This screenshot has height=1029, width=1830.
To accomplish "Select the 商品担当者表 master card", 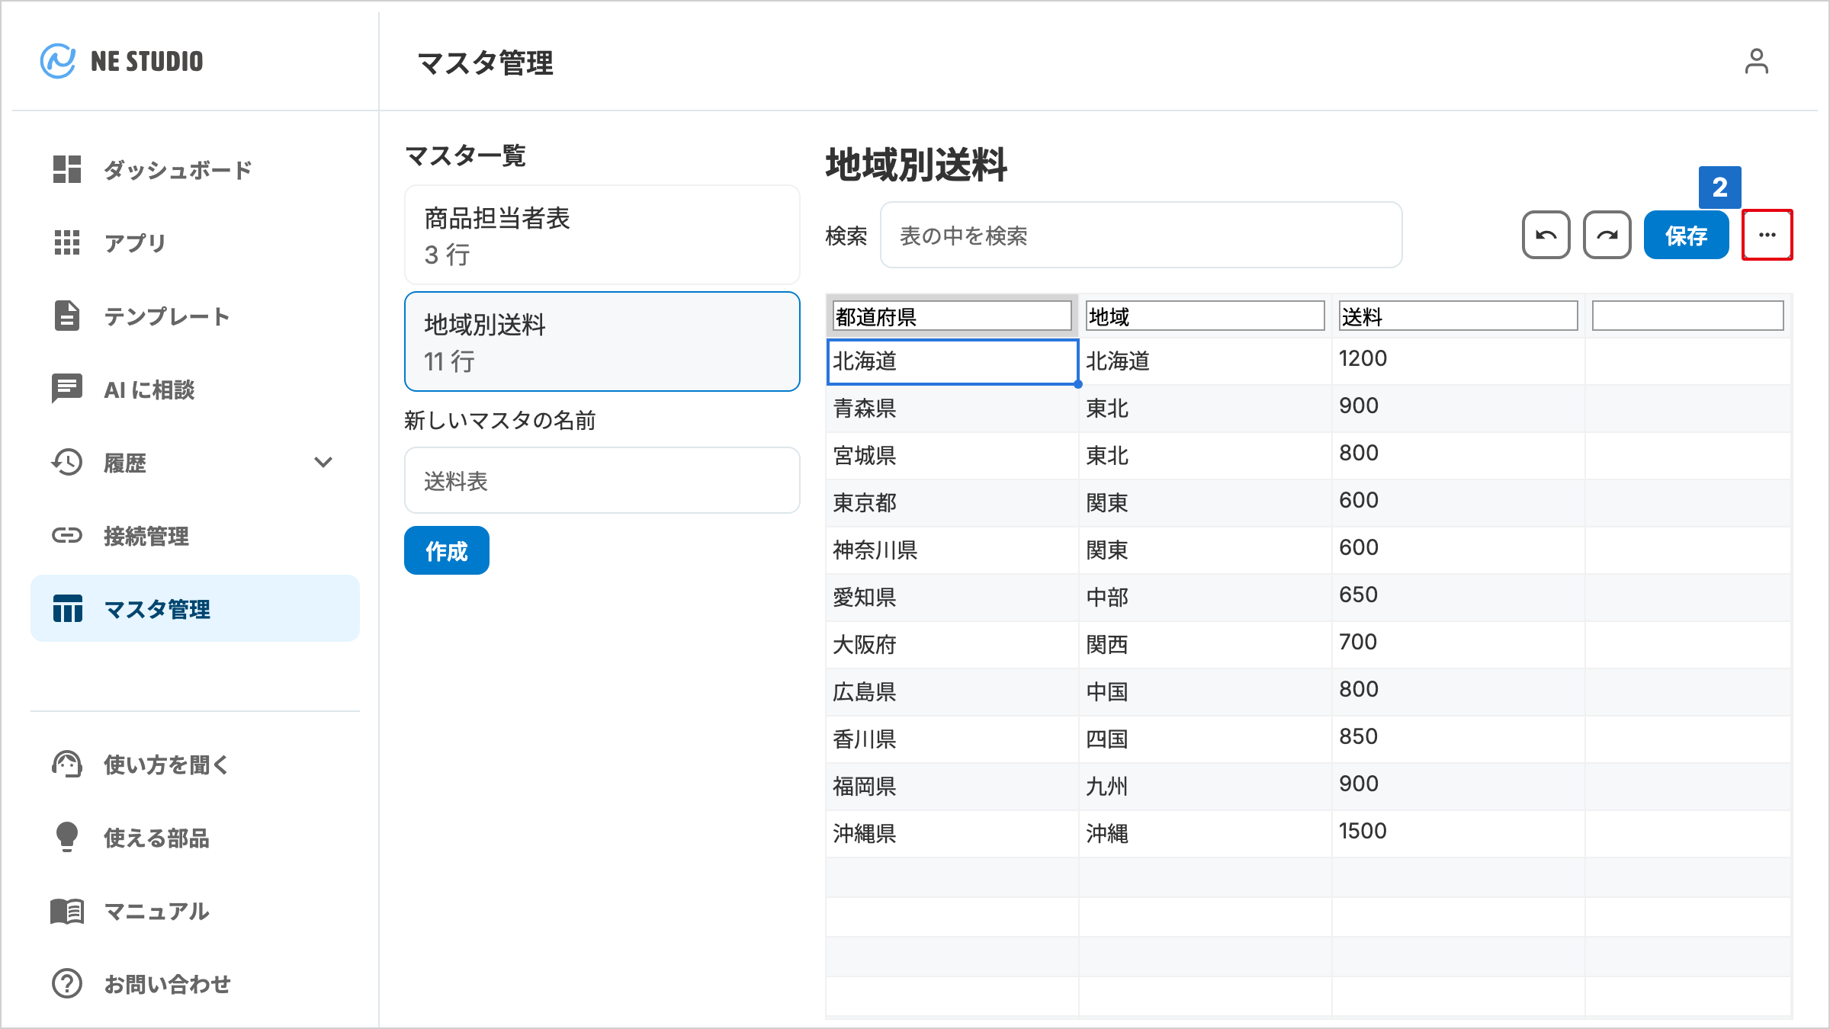I will click(x=602, y=235).
